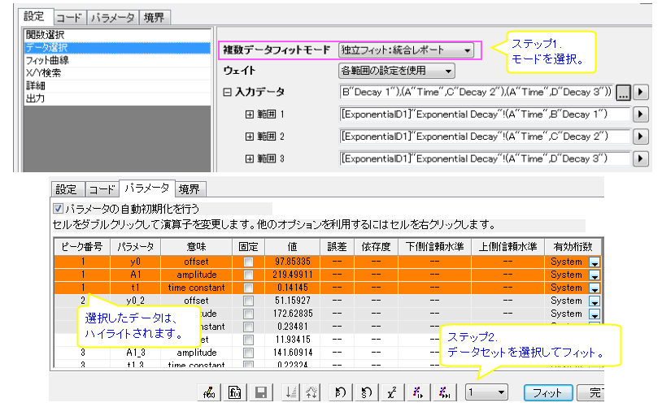This screenshot has width=662, height=407.
Task: Switch to 境界 tab in upper dialog
Action: tap(154, 18)
